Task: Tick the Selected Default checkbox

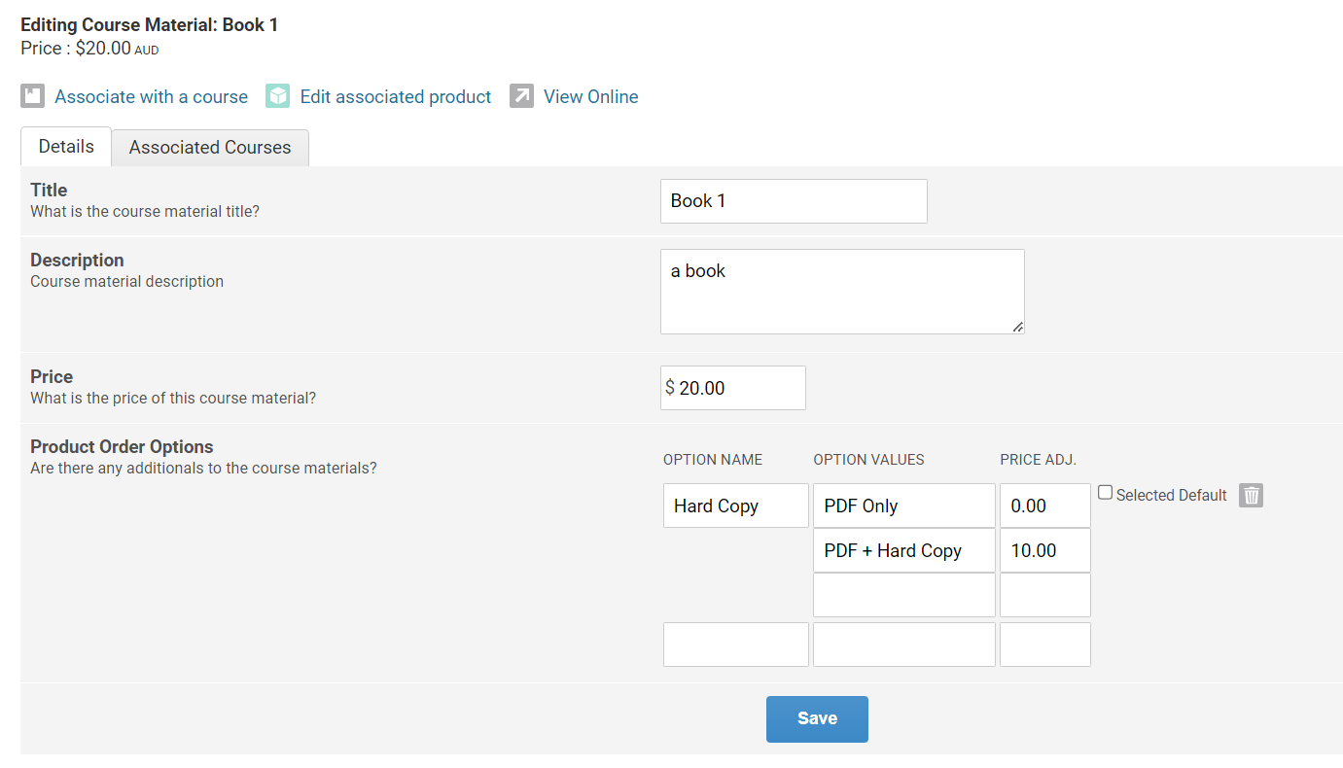Action: pos(1106,493)
